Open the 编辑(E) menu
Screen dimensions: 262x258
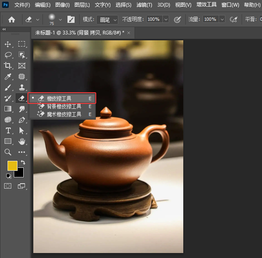(42, 5)
